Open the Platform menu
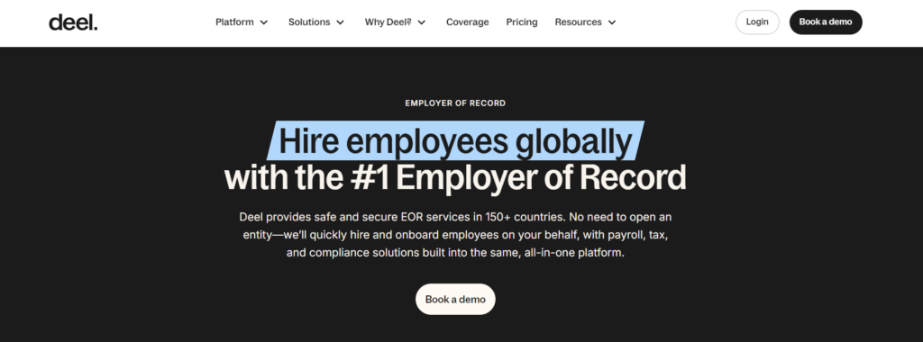The image size is (923, 342). 234,22
